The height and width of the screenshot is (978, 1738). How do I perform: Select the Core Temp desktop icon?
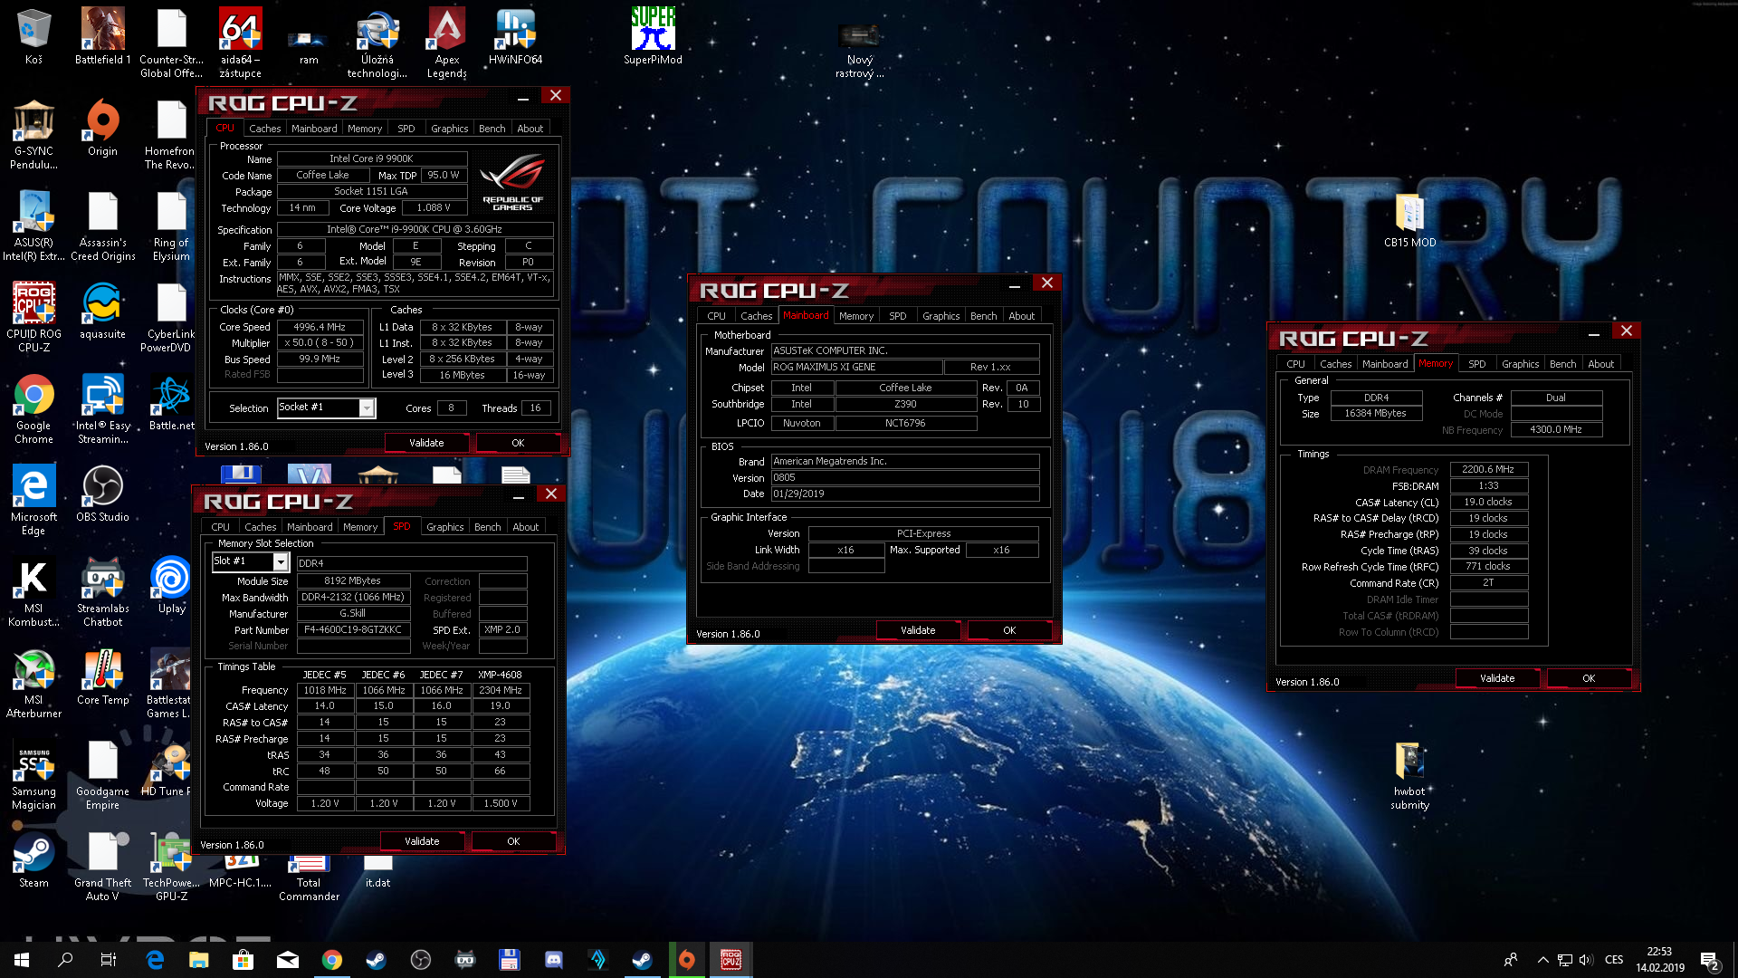(102, 676)
